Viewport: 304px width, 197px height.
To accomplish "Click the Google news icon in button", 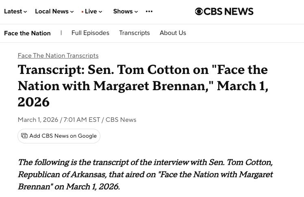I will pyautogui.click(x=24, y=136).
